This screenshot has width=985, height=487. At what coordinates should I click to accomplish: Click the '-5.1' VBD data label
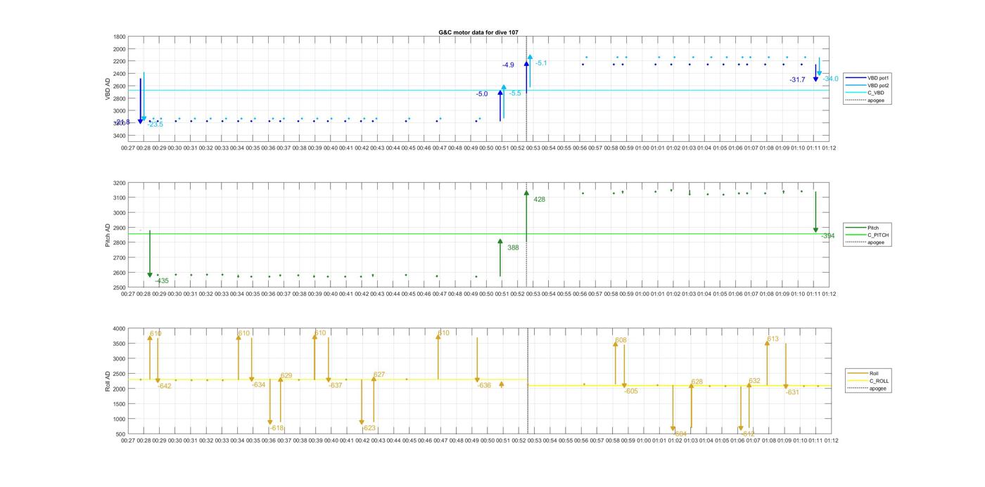point(541,63)
